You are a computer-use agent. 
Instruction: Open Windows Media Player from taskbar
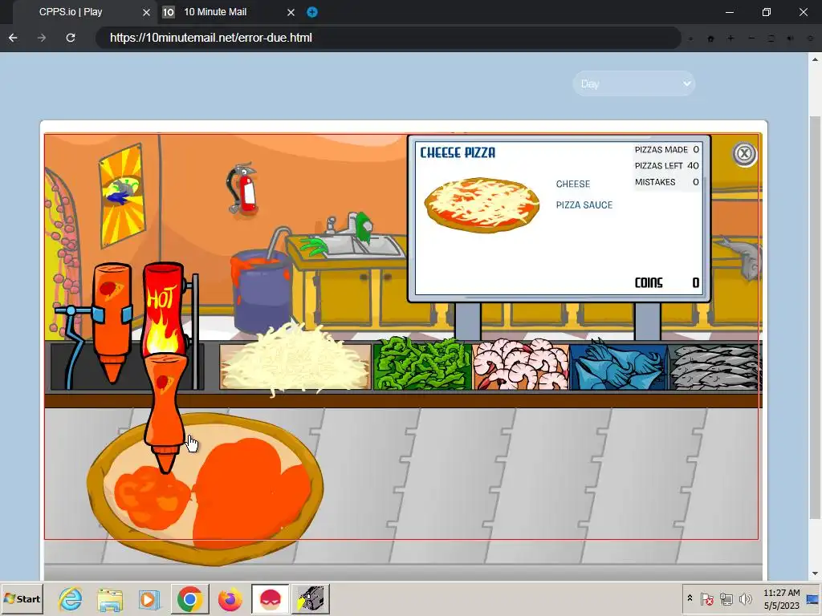pos(149,598)
